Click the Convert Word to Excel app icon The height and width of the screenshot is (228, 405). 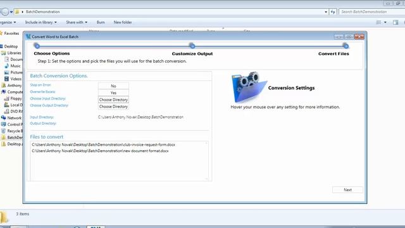(x=28, y=37)
